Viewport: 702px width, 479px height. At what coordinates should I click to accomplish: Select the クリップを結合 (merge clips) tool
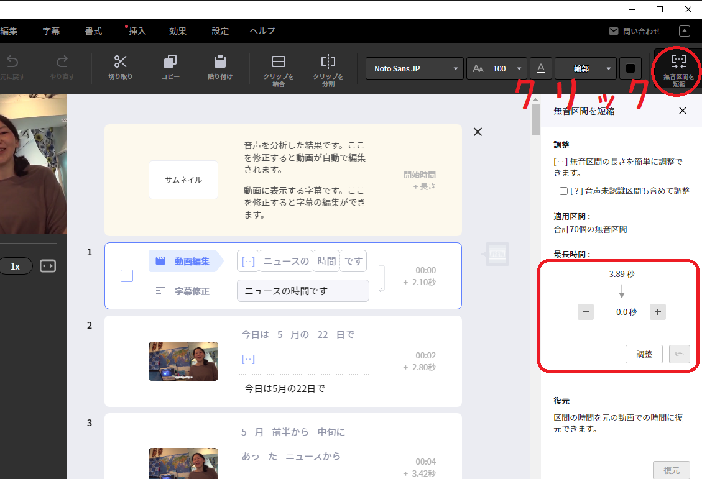tap(278, 70)
